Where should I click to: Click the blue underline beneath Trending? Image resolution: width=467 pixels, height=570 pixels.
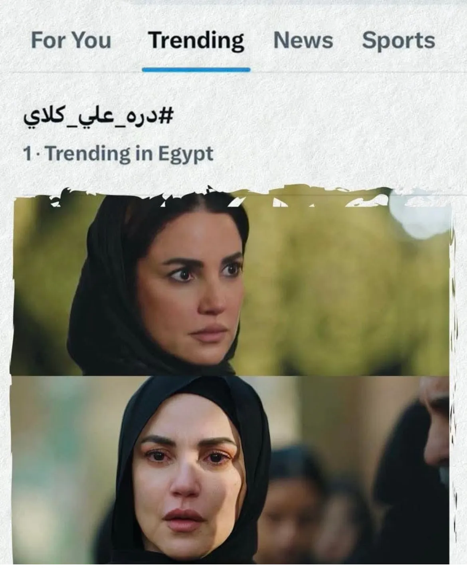point(196,69)
